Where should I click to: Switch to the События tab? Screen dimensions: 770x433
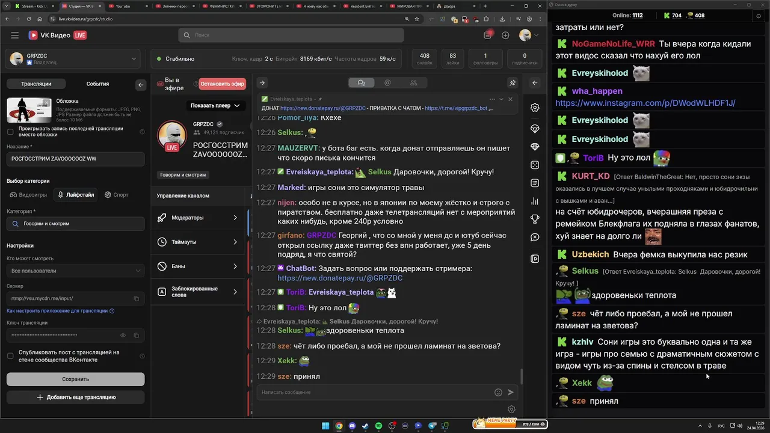click(x=97, y=84)
